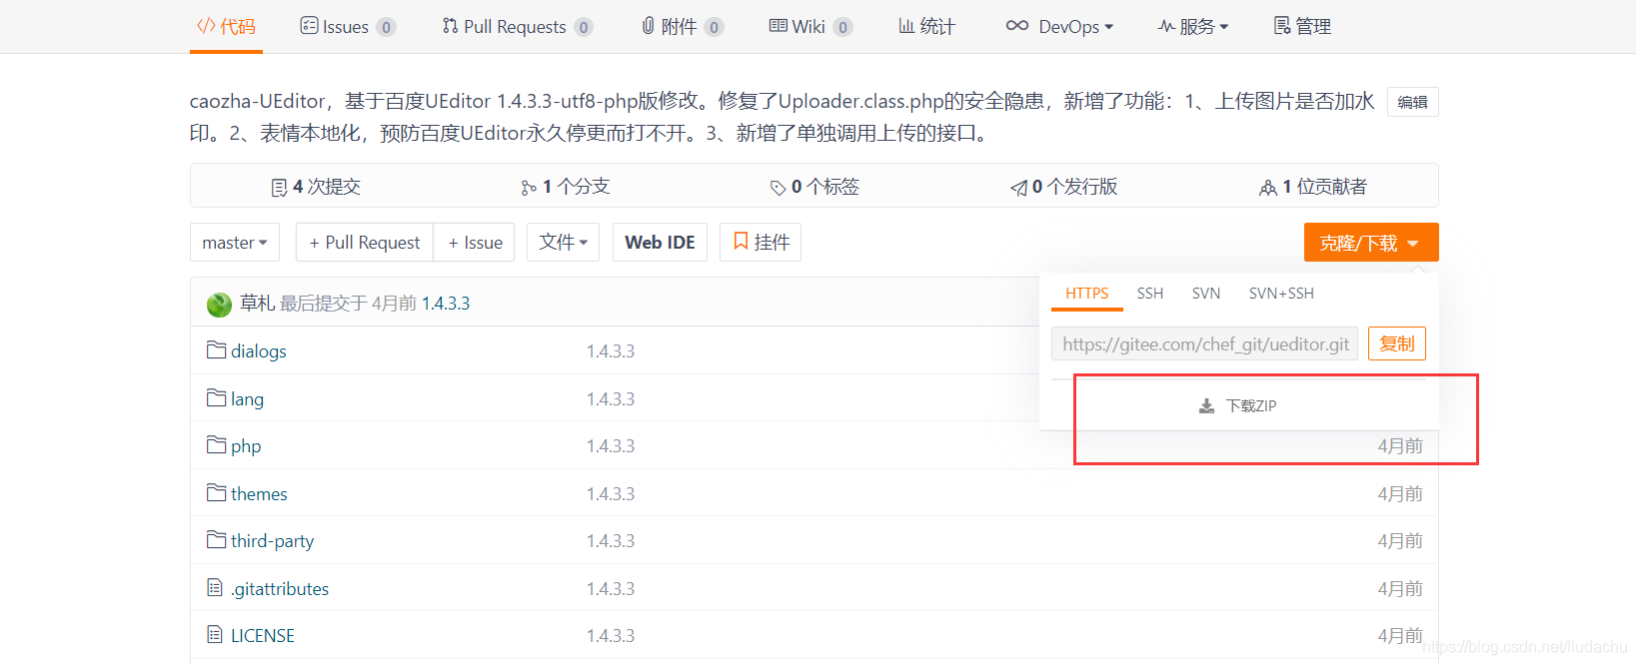View the 4 次提交 commits
The width and height of the screenshot is (1636, 665).
(316, 187)
